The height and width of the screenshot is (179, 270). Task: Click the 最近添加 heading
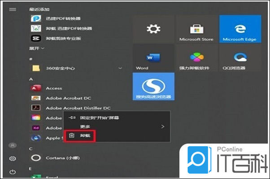pos(39,9)
